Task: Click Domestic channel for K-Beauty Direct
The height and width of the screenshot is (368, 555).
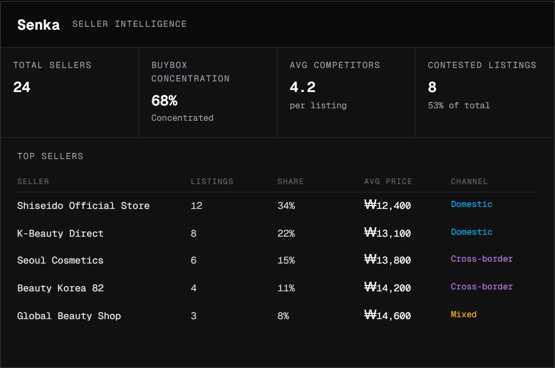Action: click(x=471, y=232)
